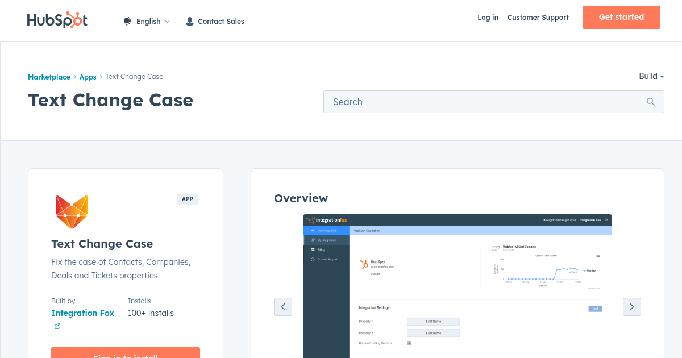Open the Integration Fox builder link
The image size is (682, 358).
[82, 313]
